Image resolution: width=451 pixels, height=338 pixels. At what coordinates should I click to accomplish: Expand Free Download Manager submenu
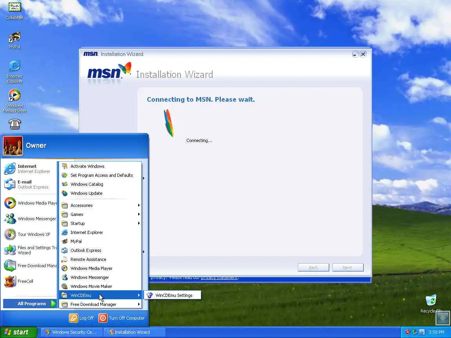100,304
